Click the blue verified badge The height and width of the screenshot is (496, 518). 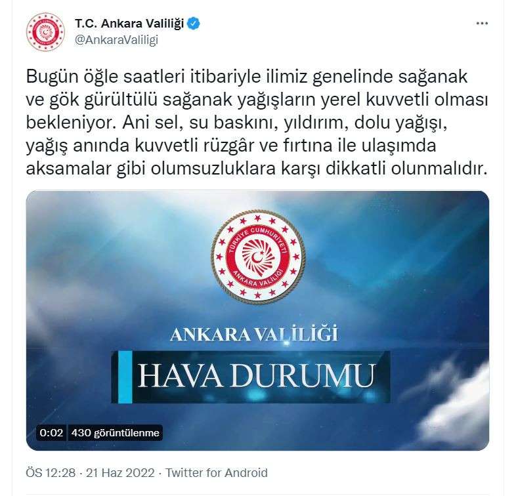pyautogui.click(x=194, y=24)
